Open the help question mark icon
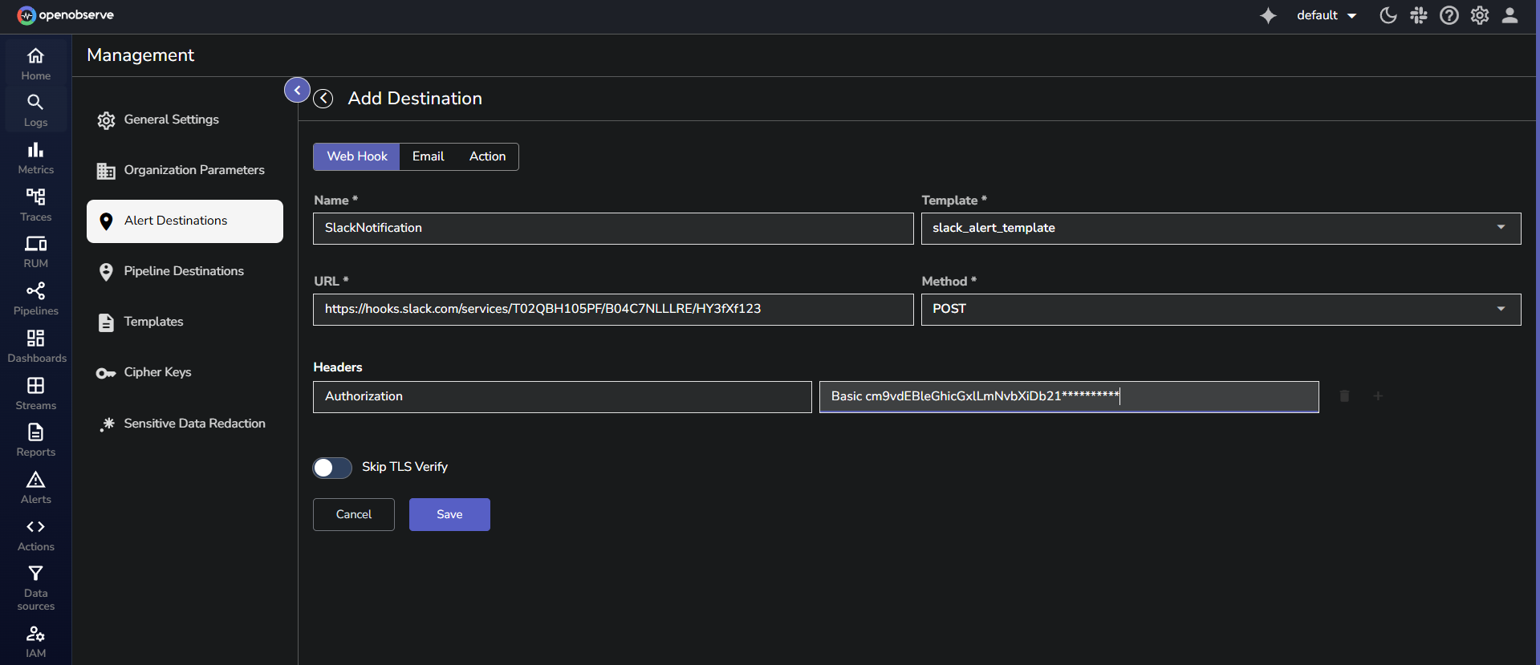Screen dimensions: 1540x665 [1449, 16]
